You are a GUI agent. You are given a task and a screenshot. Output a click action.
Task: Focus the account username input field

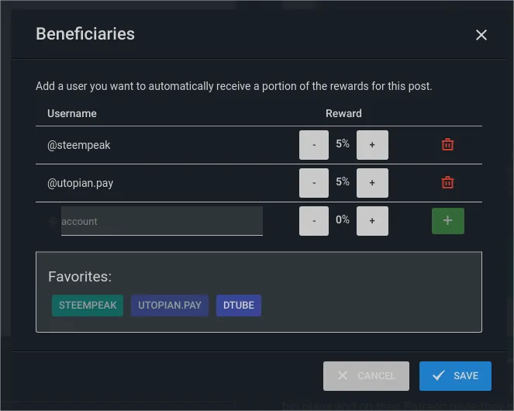coord(162,221)
